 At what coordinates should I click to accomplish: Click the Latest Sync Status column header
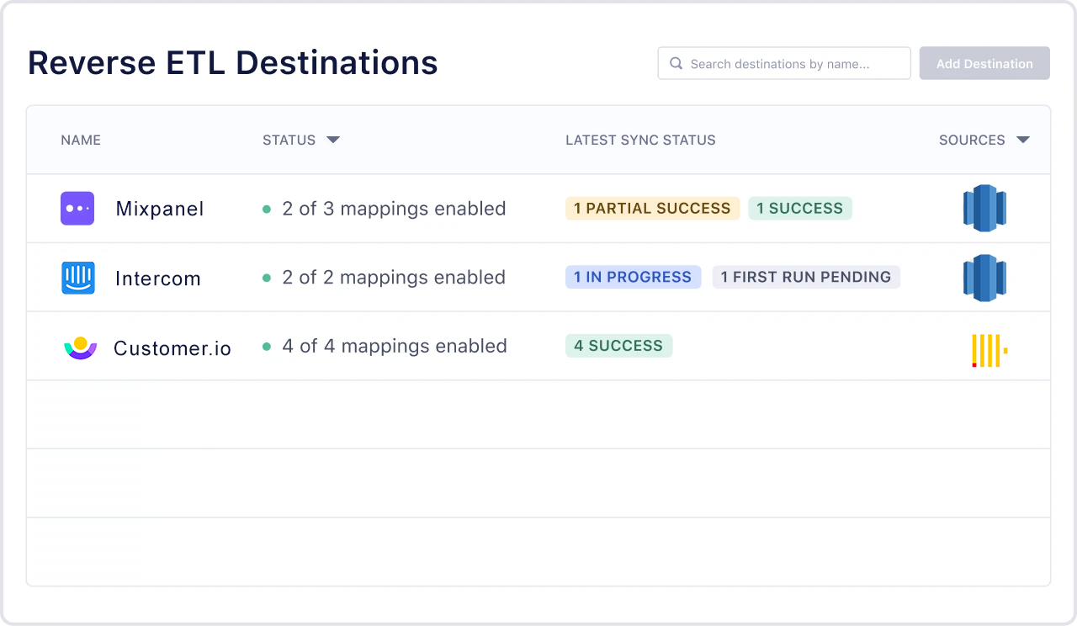click(x=640, y=140)
